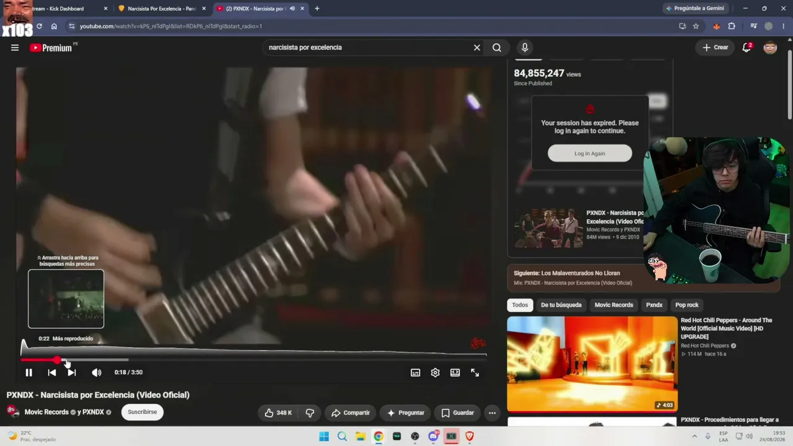This screenshot has width=793, height=446.
Task: Open the Mix PXNDX playlist header
Action: pos(644,278)
